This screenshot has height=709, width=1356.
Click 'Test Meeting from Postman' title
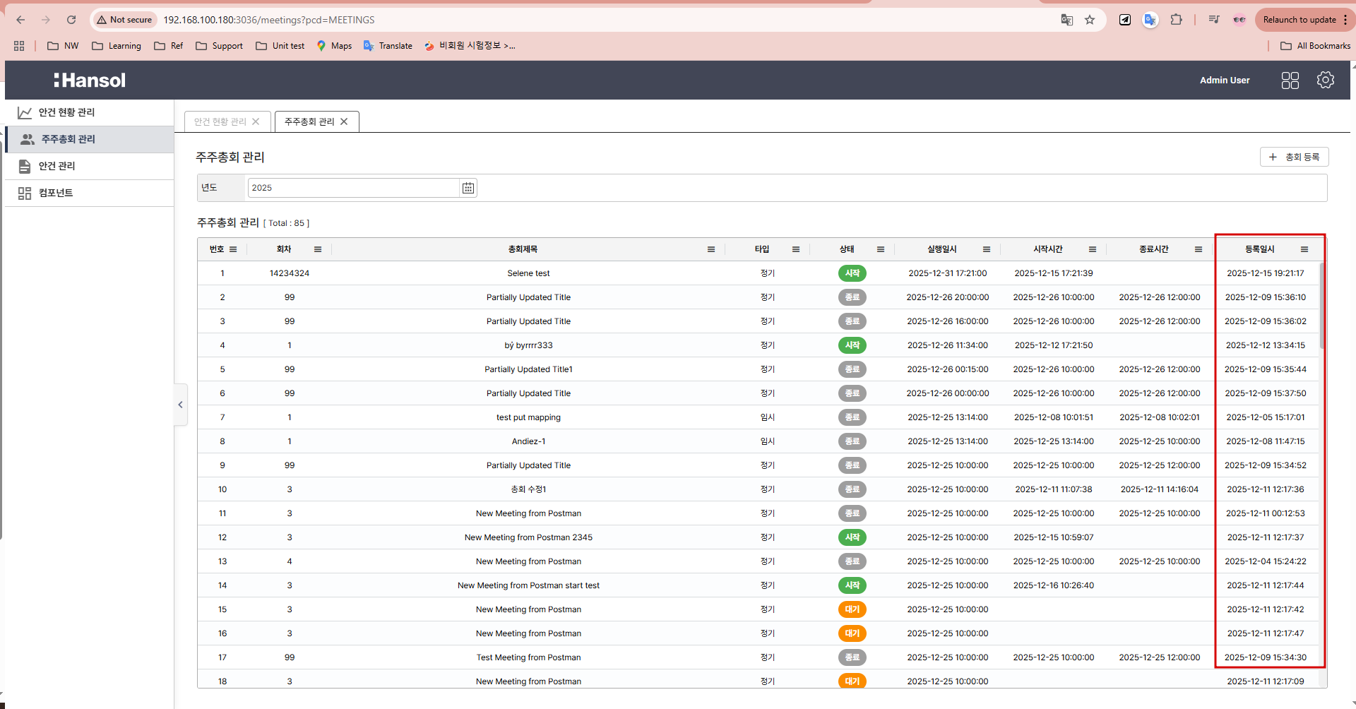coord(528,657)
